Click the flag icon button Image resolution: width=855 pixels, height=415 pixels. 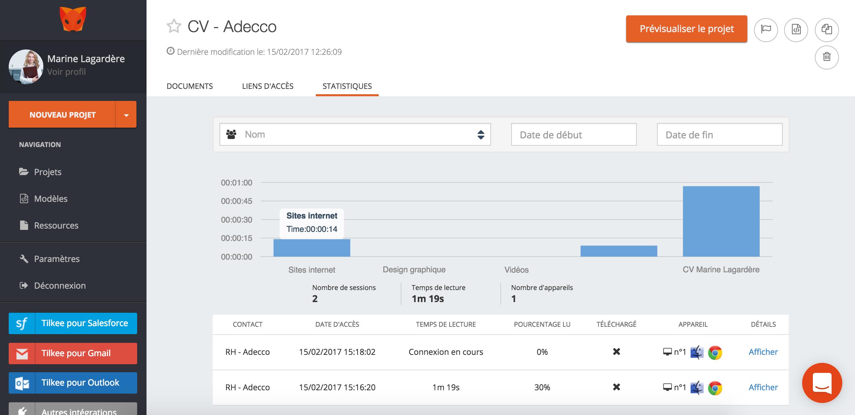[x=766, y=29]
